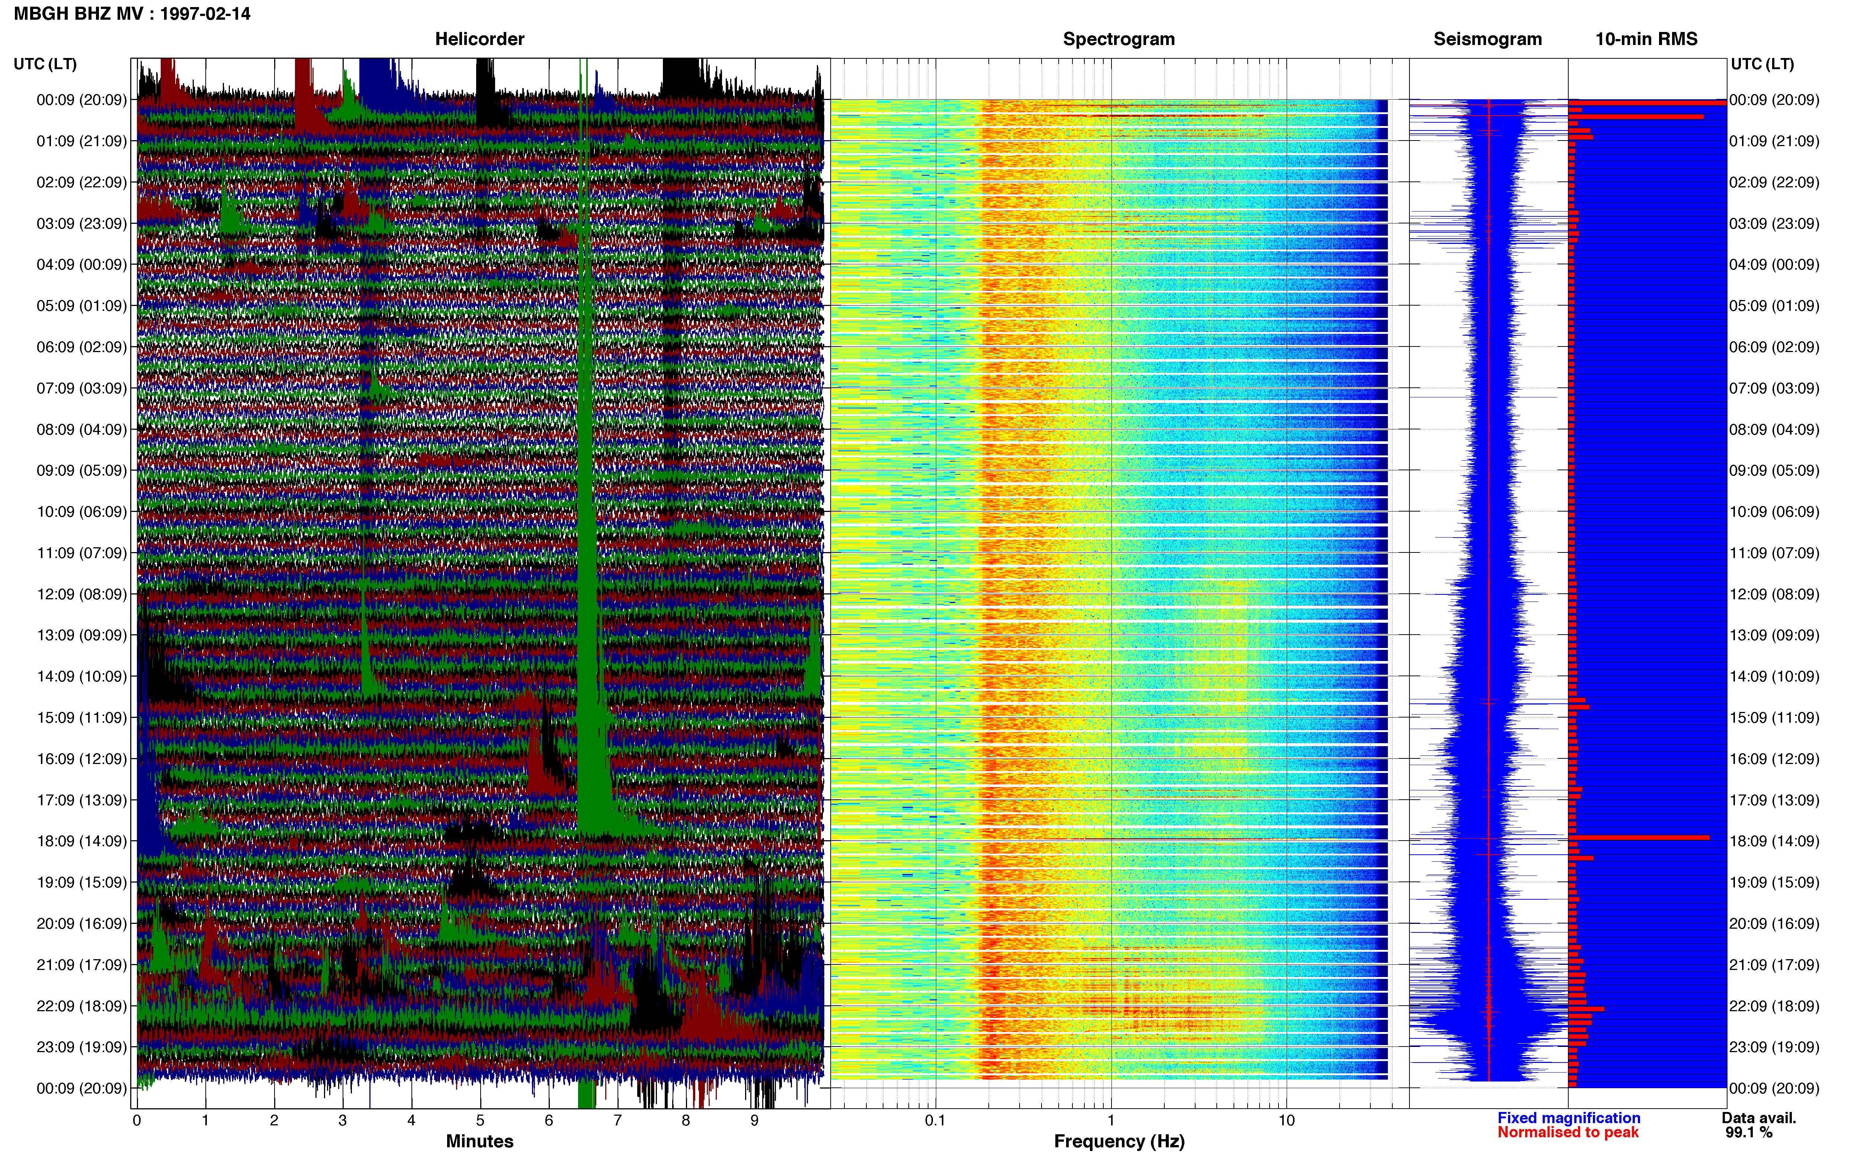This screenshot has height=1167, width=1867.
Task: Click the 'Minutes' x-axis label
Action: [x=479, y=1141]
